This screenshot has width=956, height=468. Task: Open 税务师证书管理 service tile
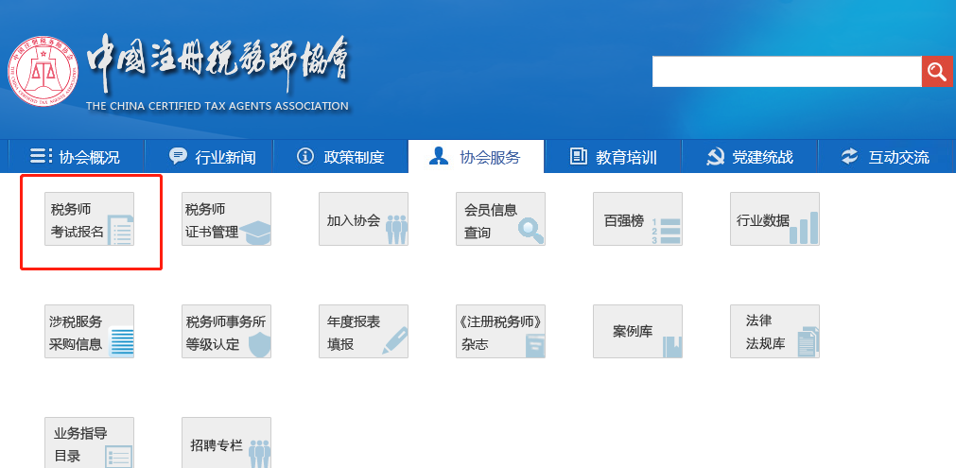(x=226, y=218)
